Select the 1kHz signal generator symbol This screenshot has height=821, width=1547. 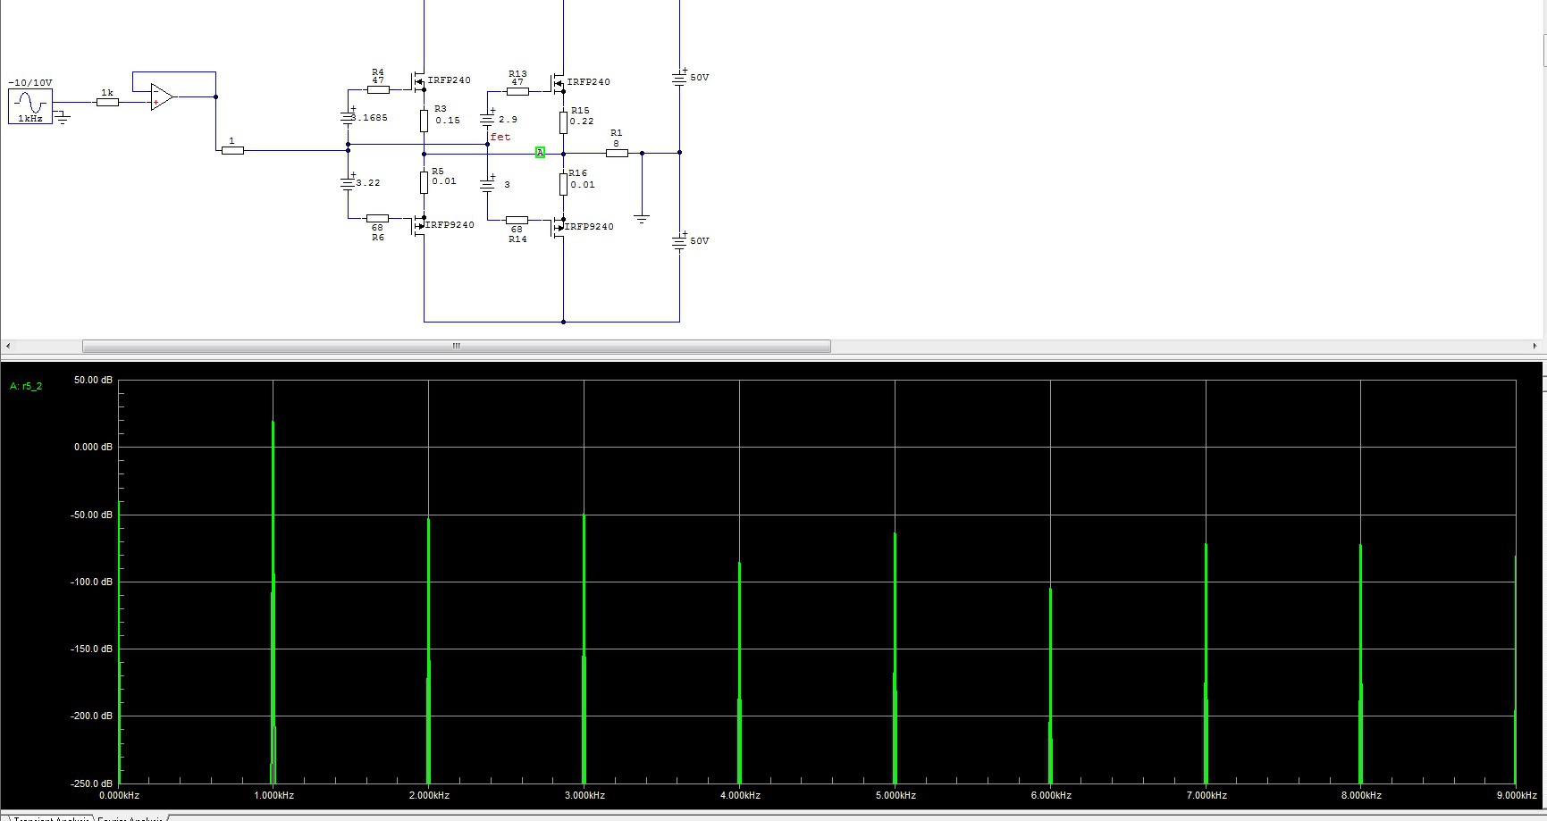pos(30,106)
